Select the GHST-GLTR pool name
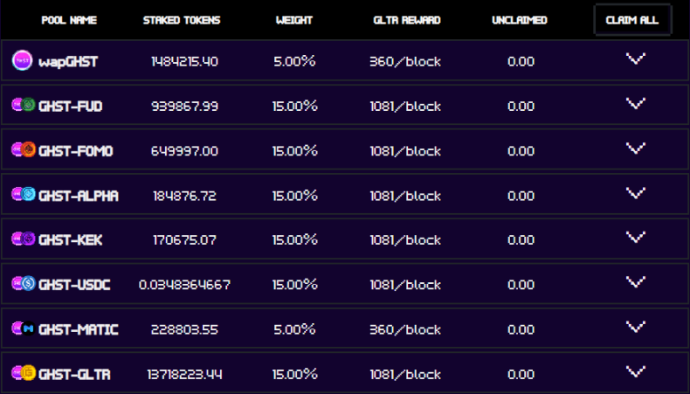Viewport: 690px width, 394px height. 74,374
